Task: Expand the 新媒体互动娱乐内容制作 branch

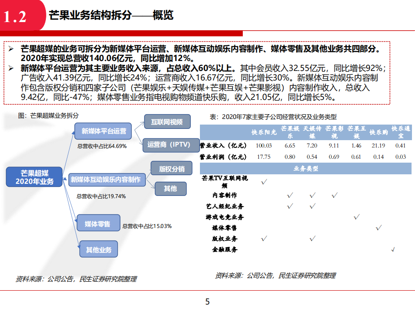Action: pyautogui.click(x=106, y=180)
